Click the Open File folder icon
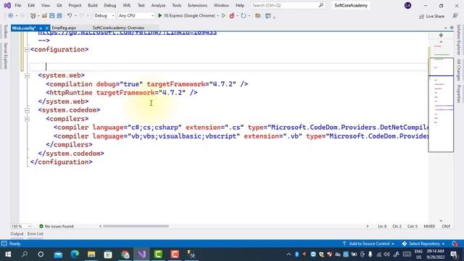 44,16
